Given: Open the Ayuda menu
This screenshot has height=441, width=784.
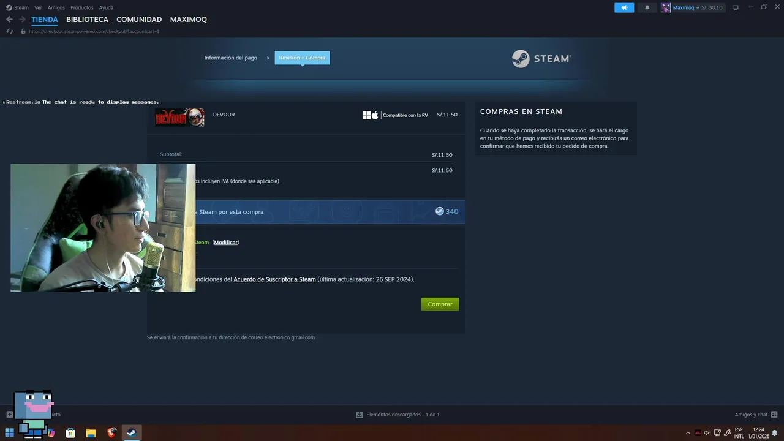Looking at the screenshot, I should pyautogui.click(x=106, y=7).
